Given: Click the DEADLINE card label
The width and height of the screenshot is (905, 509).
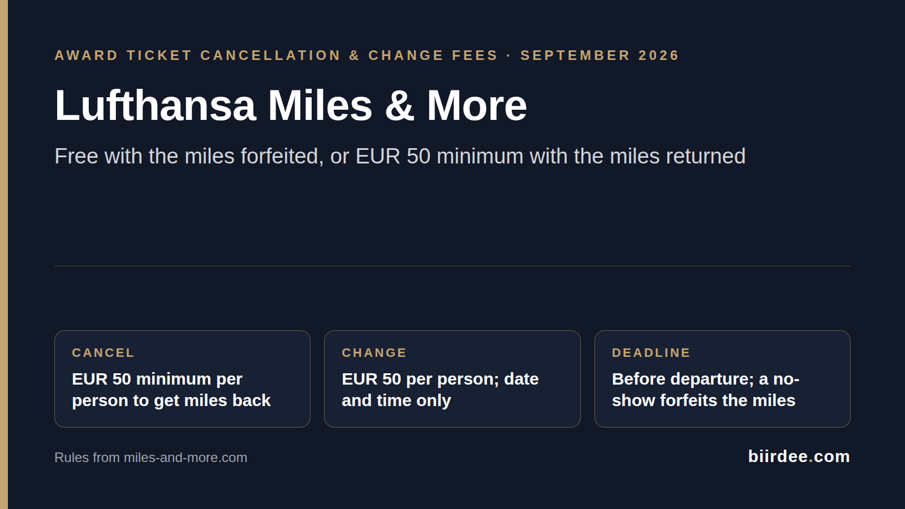Looking at the screenshot, I should click(x=651, y=353).
